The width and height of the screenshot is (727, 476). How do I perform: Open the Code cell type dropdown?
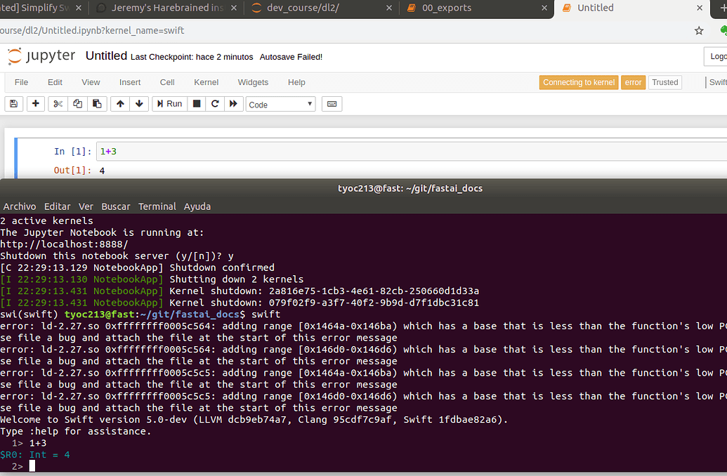(280, 104)
